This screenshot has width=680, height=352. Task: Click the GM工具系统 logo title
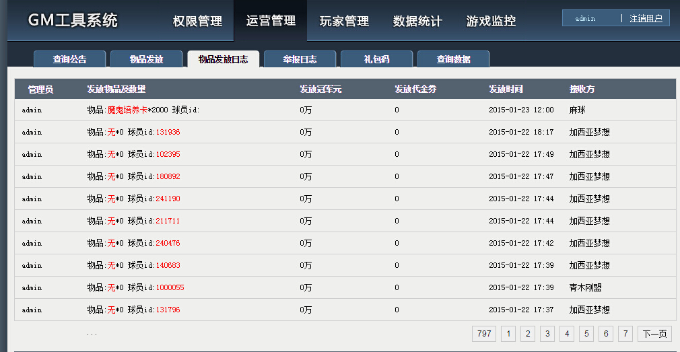73,20
